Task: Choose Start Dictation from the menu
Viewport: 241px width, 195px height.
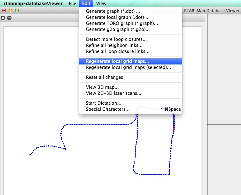Action: 104,103
